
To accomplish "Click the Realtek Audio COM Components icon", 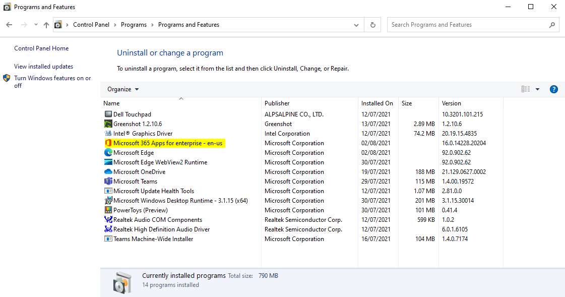I will 108,220.
